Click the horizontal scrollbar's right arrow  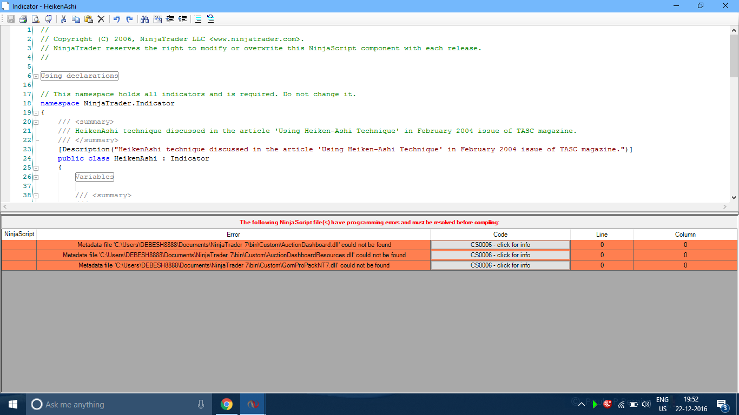pyautogui.click(x=725, y=207)
